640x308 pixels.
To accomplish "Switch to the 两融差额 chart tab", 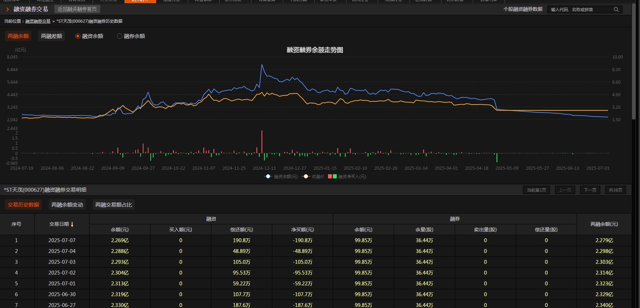I will point(52,36).
